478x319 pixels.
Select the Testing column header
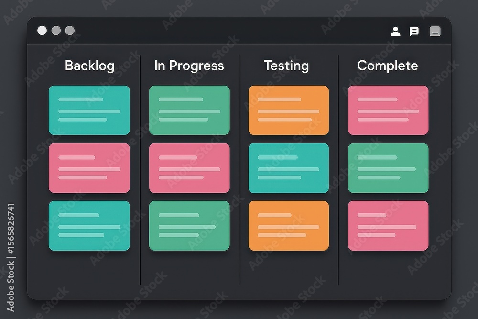pyautogui.click(x=286, y=66)
